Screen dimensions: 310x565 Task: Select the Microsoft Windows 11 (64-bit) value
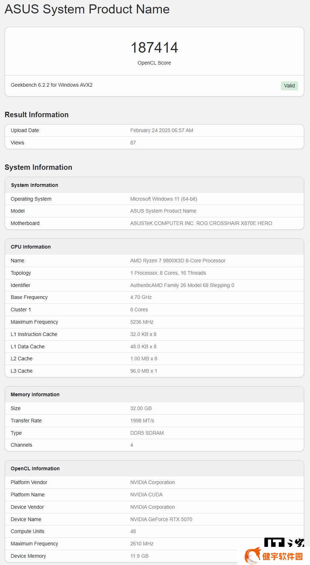point(164,199)
